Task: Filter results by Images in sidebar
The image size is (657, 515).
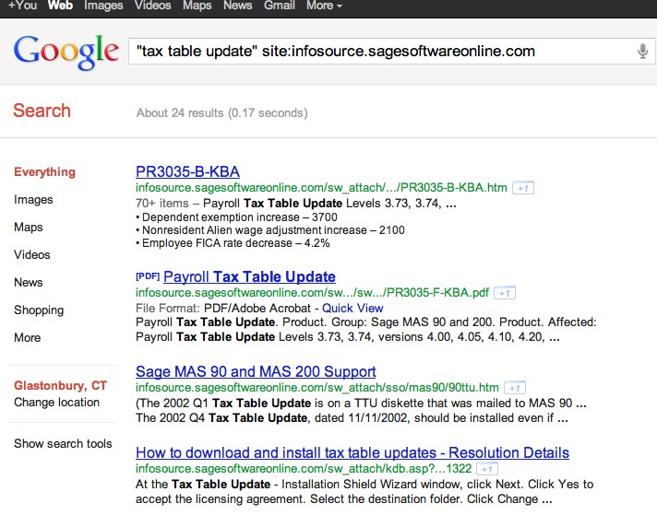Action: pos(33,200)
